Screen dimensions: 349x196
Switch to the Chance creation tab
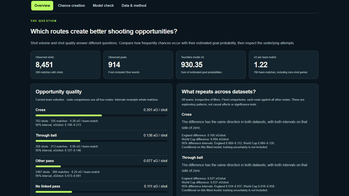(x=71, y=6)
